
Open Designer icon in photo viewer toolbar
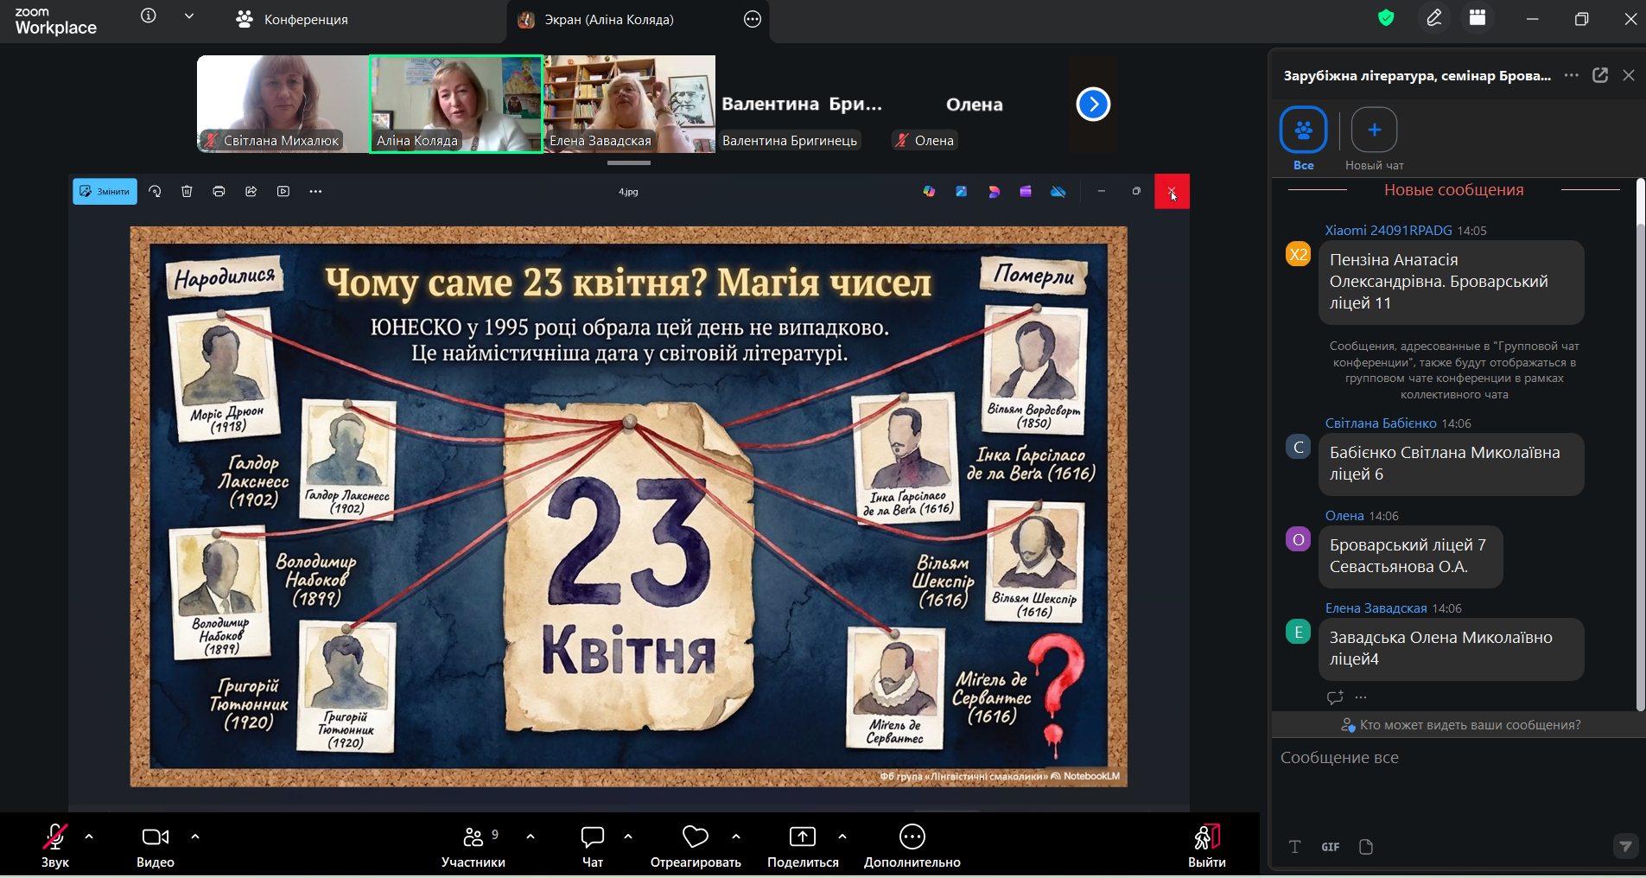(961, 192)
